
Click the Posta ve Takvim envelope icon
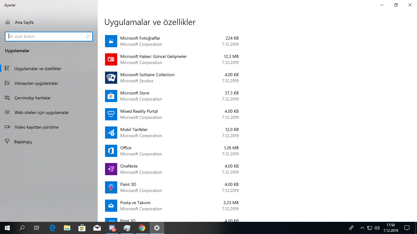tap(111, 206)
